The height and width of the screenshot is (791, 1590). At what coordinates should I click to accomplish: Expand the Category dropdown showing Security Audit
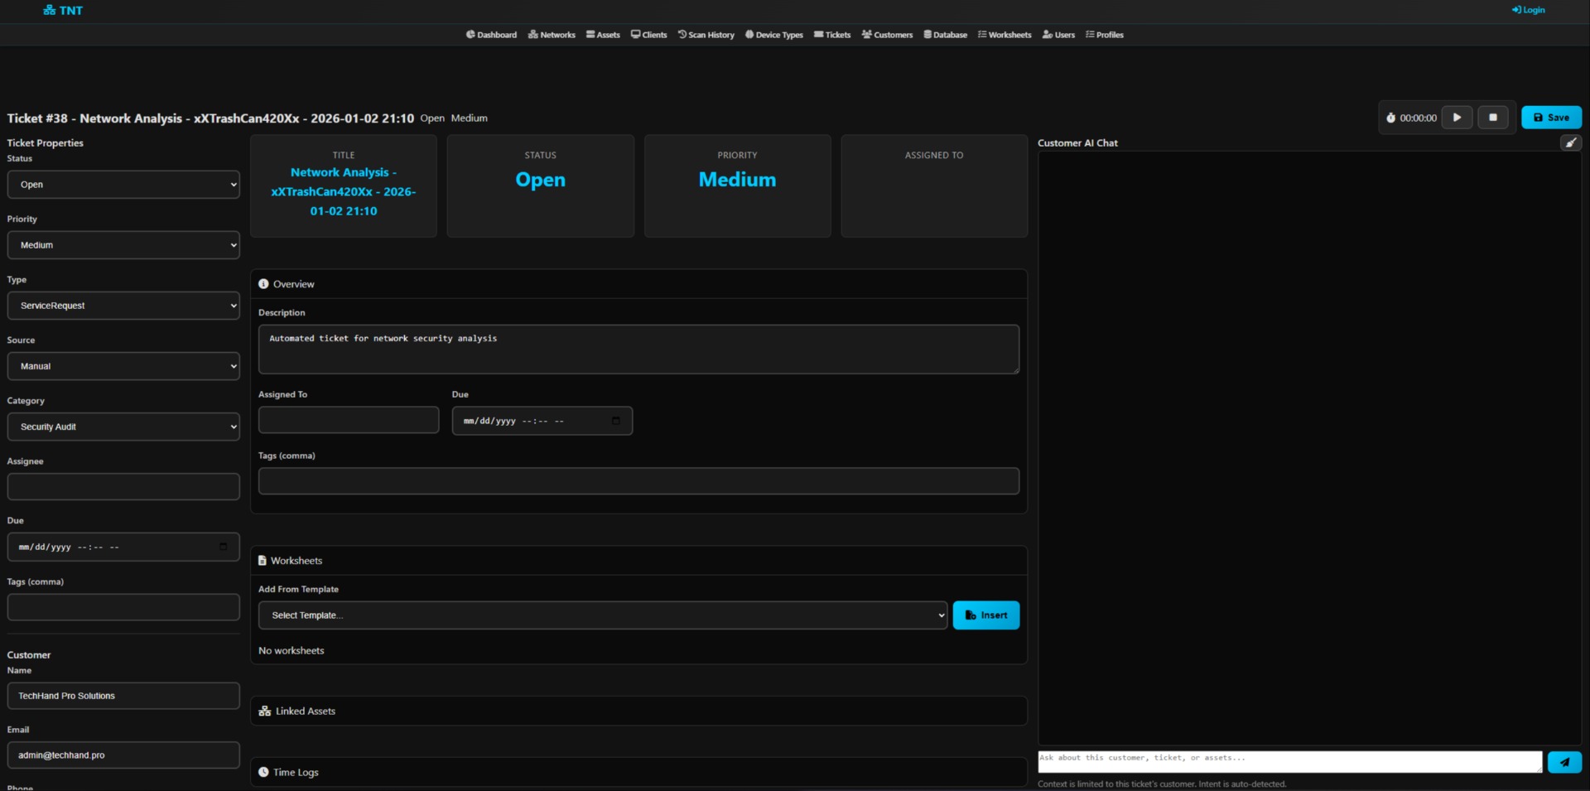click(x=123, y=426)
